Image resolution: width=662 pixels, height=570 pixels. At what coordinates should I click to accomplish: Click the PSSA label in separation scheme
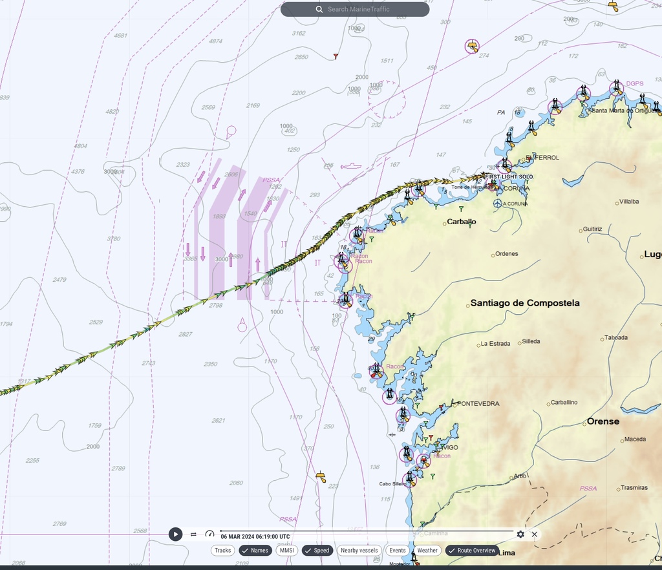271,180
